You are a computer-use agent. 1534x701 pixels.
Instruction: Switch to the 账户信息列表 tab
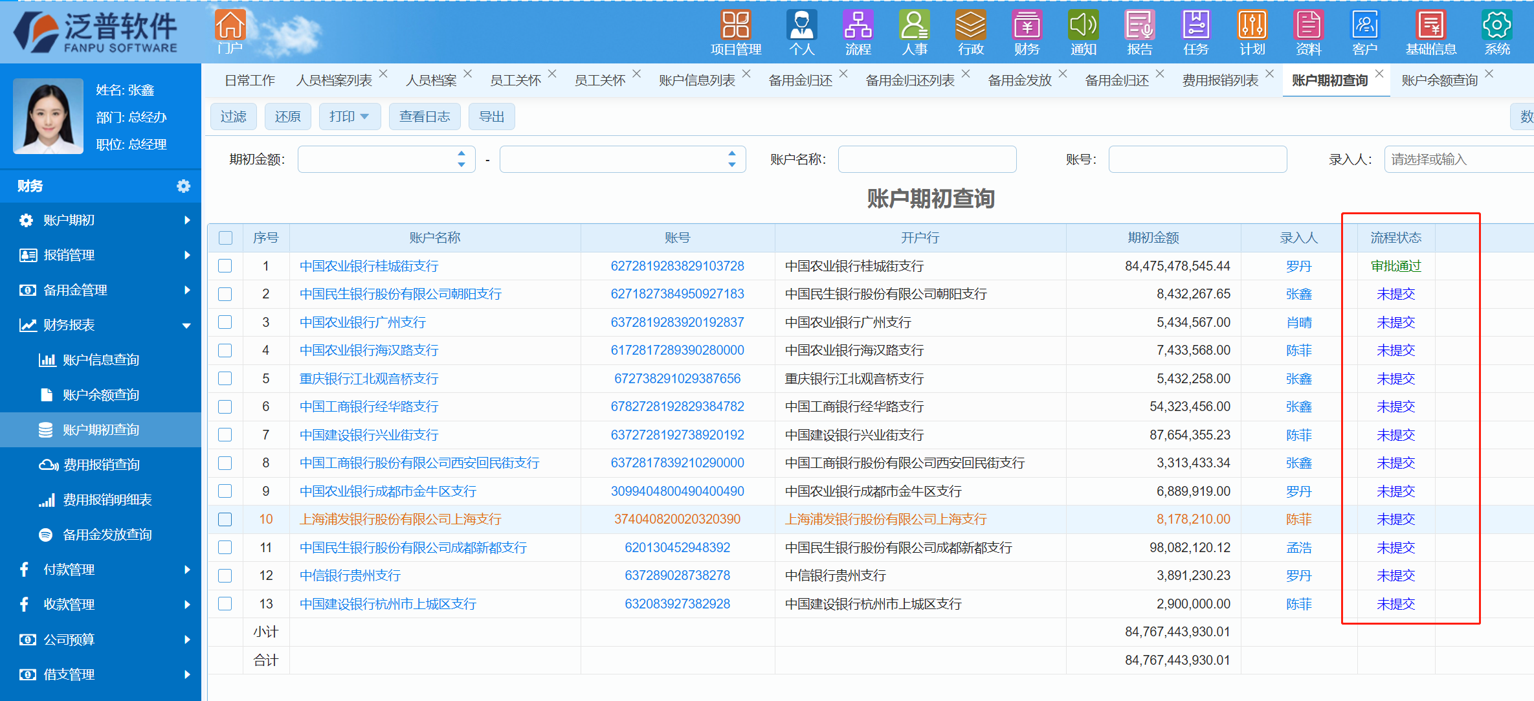pyautogui.click(x=697, y=80)
